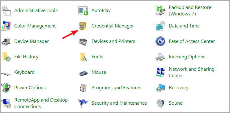Select the Recovery text link
This screenshot has width=230, height=113.
pos(179,88)
